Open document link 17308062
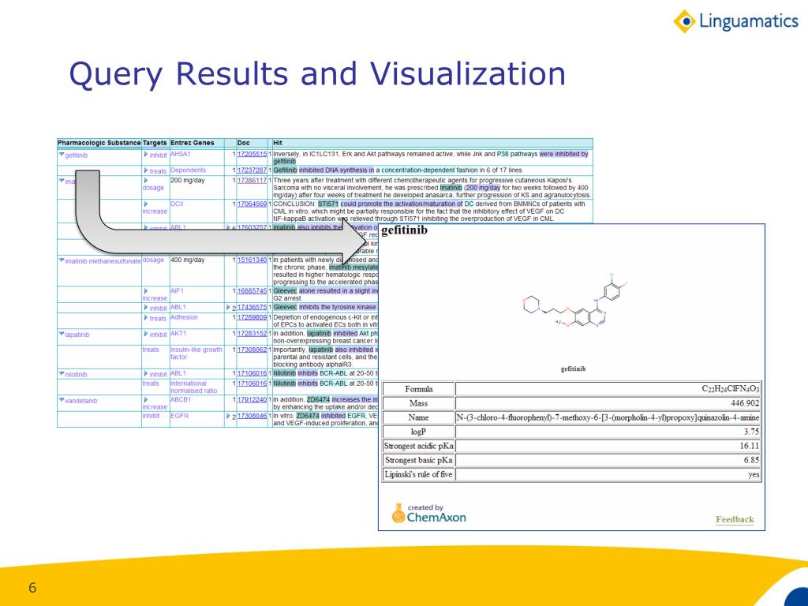The image size is (808, 606). point(252,350)
